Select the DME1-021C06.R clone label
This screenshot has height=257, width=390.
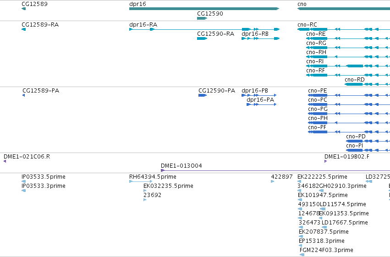pos(27,157)
